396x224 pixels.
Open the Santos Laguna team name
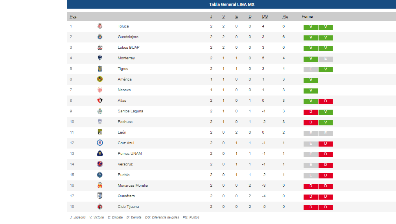(130, 111)
